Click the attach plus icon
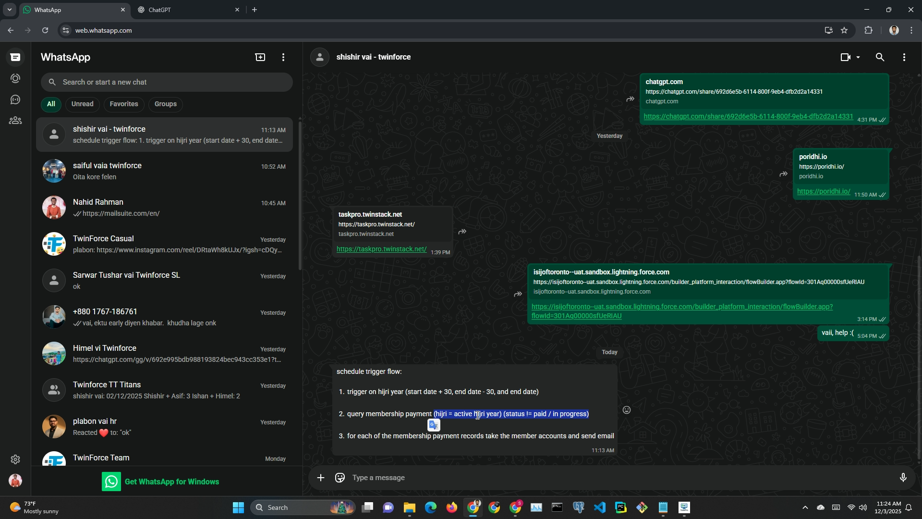This screenshot has height=519, width=922. (x=321, y=478)
